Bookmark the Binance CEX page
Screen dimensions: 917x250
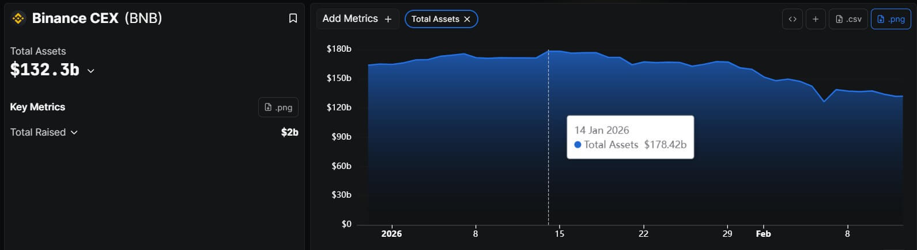pyautogui.click(x=293, y=18)
